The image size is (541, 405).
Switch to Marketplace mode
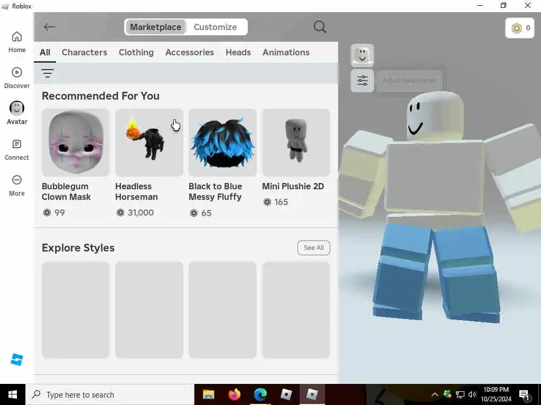(x=156, y=27)
